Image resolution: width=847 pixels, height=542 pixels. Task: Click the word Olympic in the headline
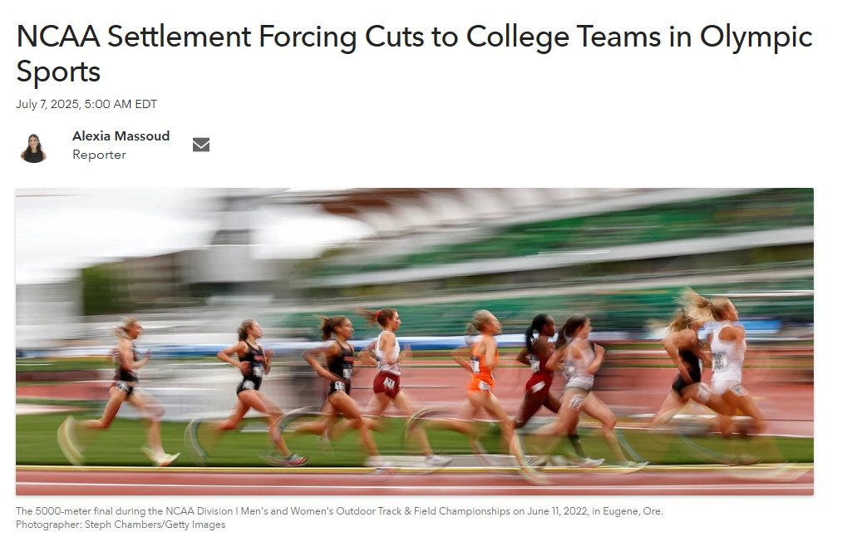point(756,38)
